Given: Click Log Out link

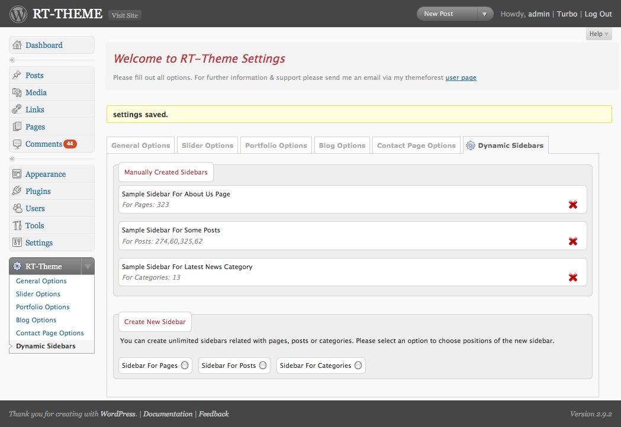Looking at the screenshot, I should pyautogui.click(x=598, y=14).
